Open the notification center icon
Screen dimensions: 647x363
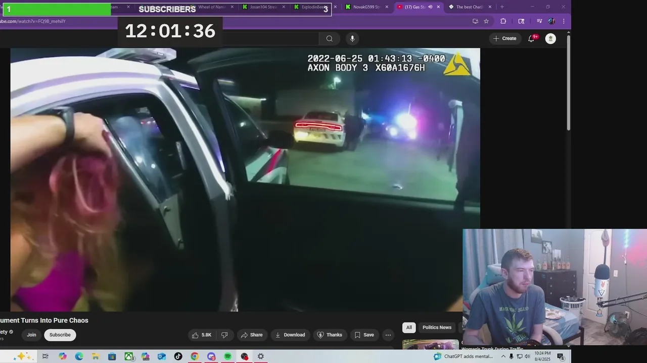coord(561,356)
